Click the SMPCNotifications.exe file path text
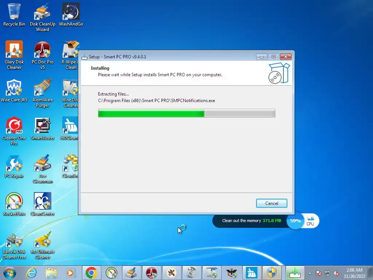 coord(156,101)
